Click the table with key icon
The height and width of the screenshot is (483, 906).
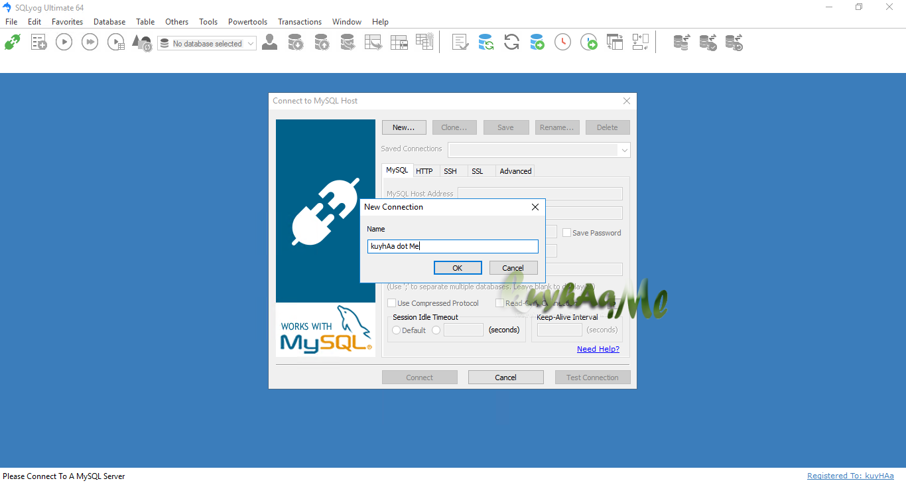[x=424, y=41]
